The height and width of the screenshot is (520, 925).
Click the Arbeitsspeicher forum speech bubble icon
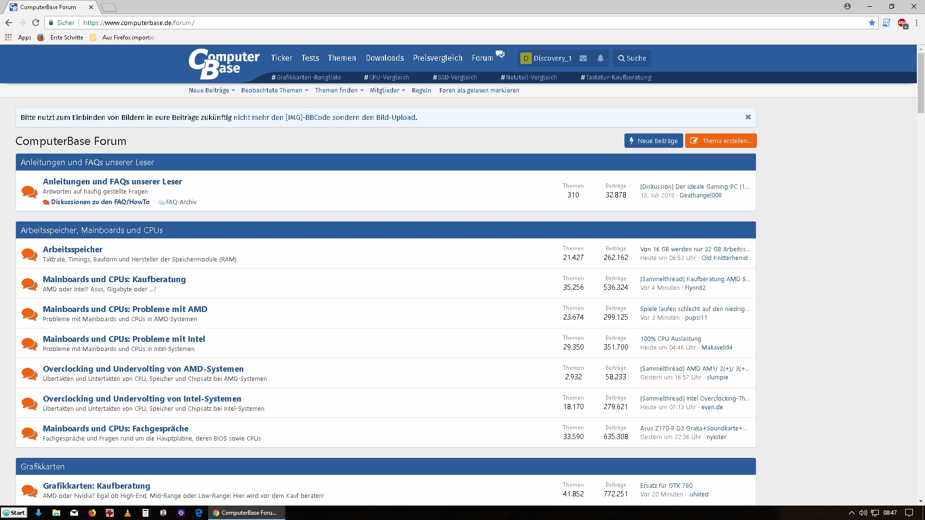coord(29,254)
